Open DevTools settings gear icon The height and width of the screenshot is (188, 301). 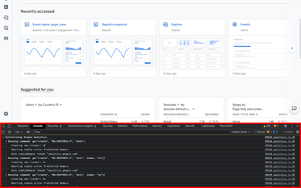(285, 126)
